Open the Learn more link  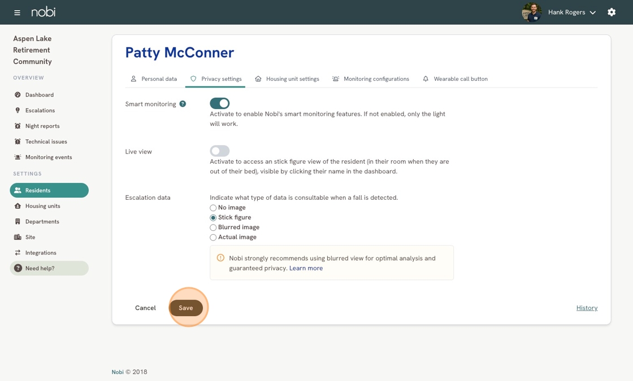pyautogui.click(x=306, y=268)
